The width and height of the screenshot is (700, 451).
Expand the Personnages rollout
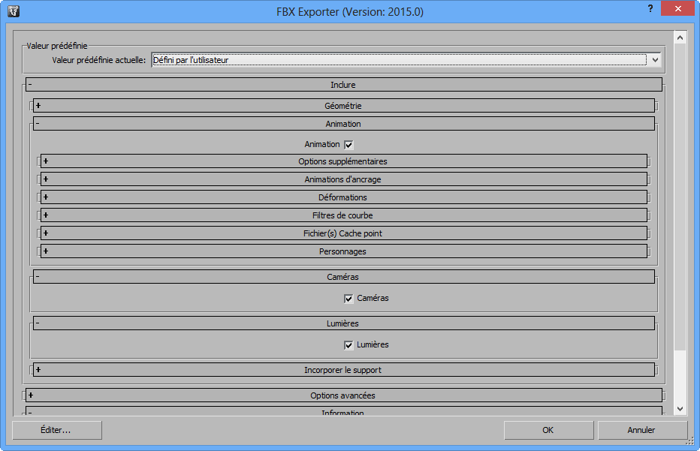pyautogui.click(x=344, y=251)
